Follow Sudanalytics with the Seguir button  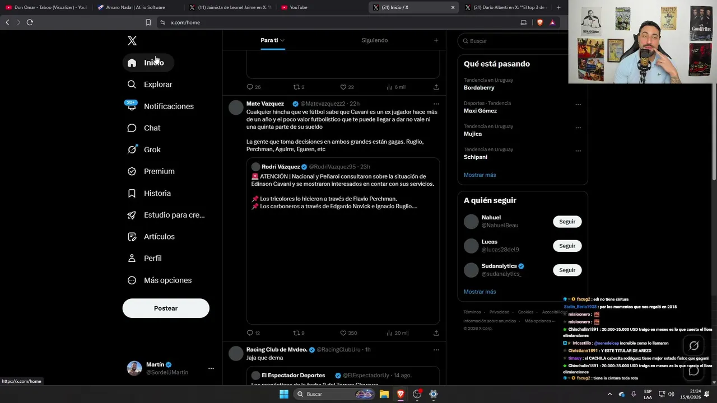[x=567, y=270]
